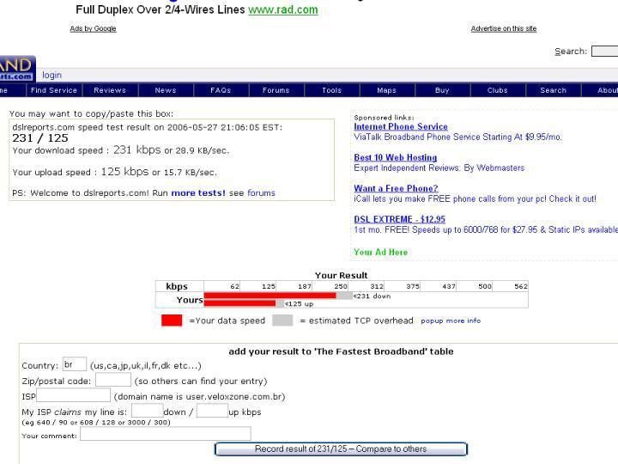The height and width of the screenshot is (464, 618).
Task: Open the Internet Phone Service sponsored link
Action: pos(401,127)
